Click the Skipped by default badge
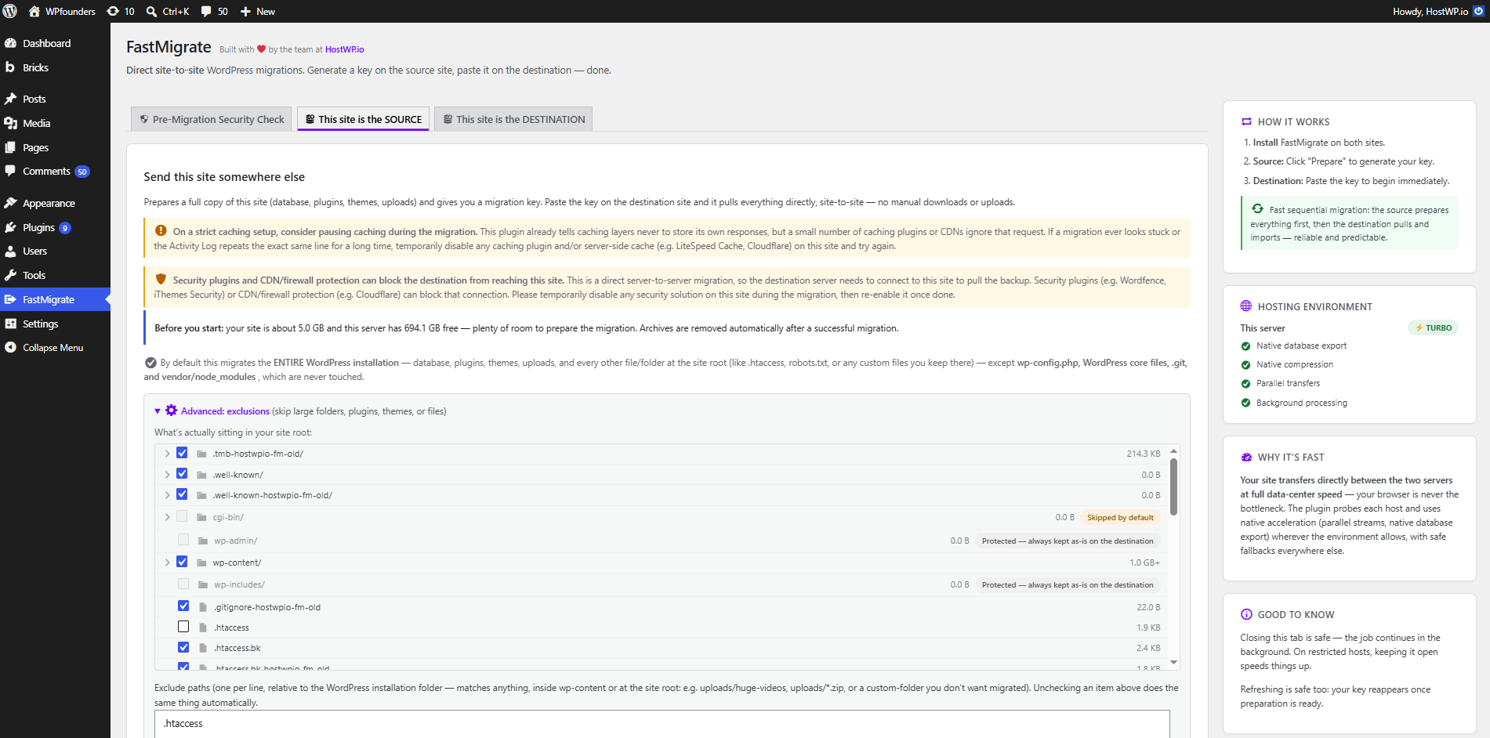The height and width of the screenshot is (738, 1490). pyautogui.click(x=1120, y=518)
